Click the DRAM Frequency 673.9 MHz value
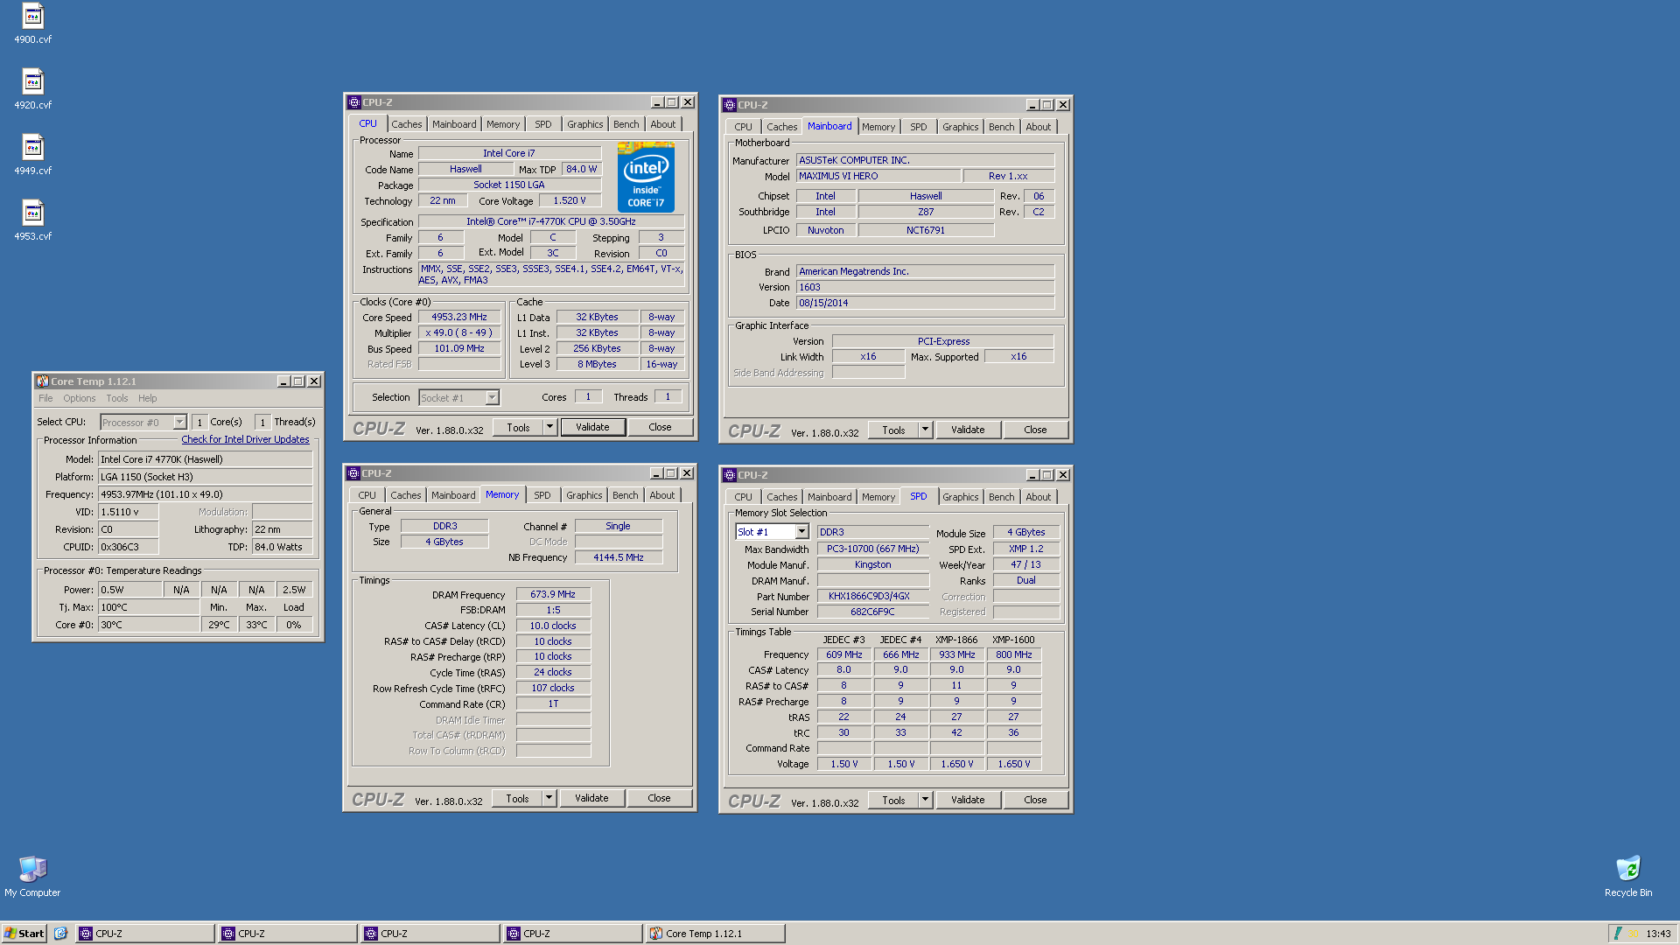This screenshot has height=945, width=1680. (x=553, y=594)
